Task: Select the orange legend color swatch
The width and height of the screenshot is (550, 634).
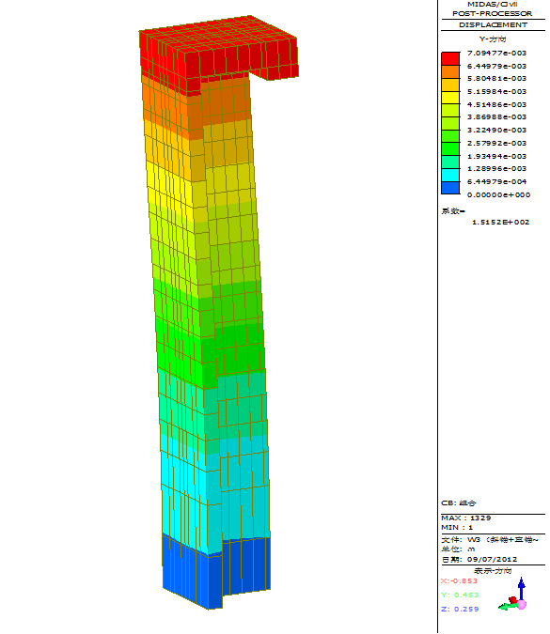Action: point(450,71)
